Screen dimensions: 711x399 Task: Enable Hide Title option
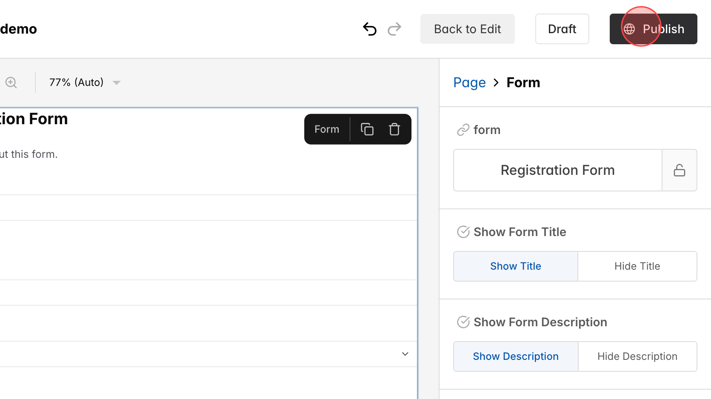tap(637, 266)
